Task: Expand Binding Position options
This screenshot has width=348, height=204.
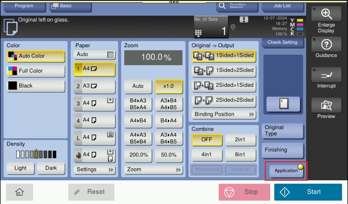Action: [x=224, y=114]
